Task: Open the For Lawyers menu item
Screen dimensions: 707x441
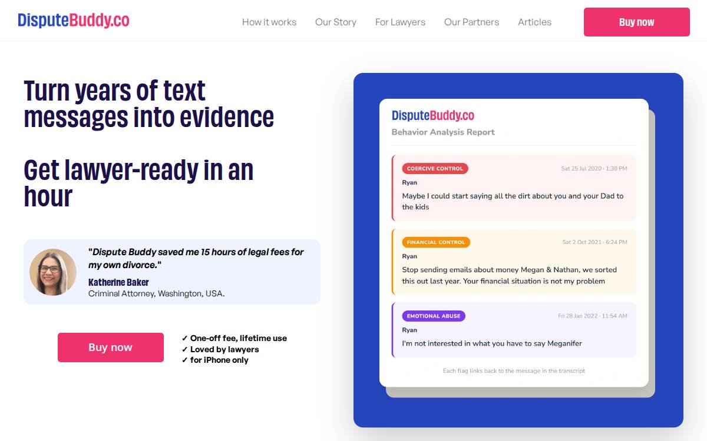Action: pyautogui.click(x=400, y=22)
